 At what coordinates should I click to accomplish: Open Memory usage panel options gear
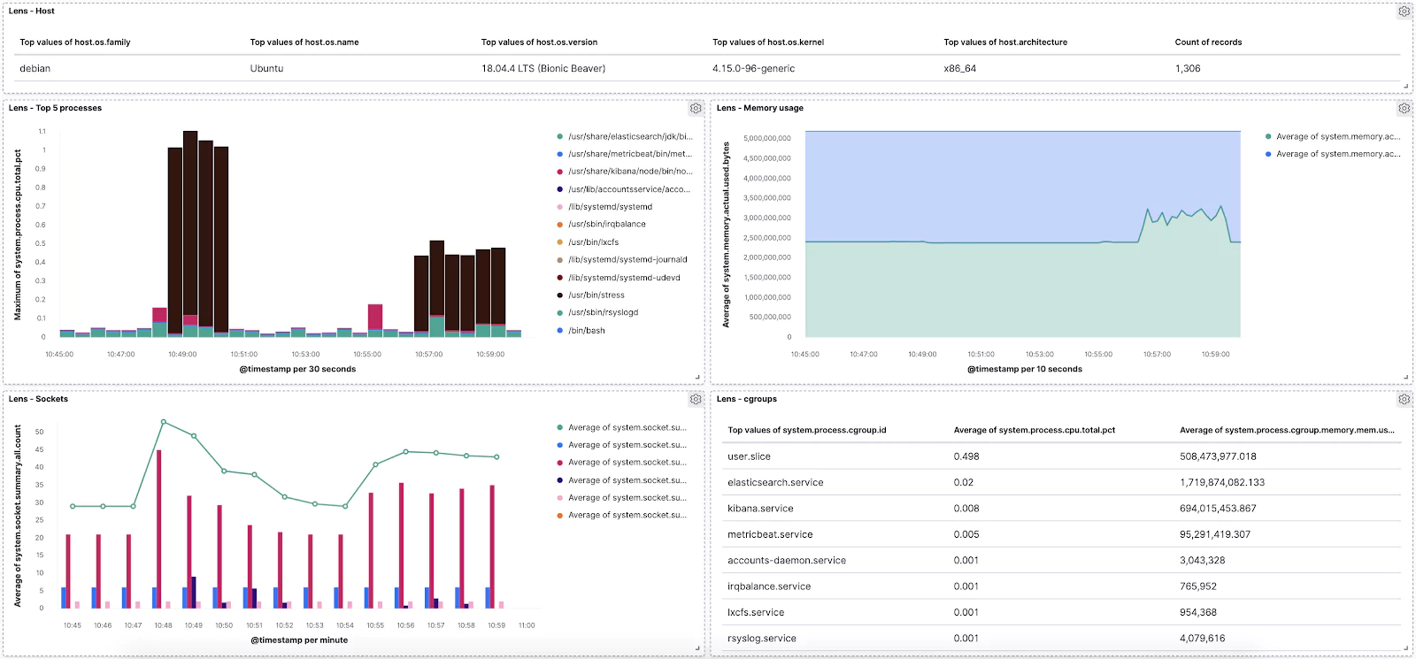coord(1404,108)
